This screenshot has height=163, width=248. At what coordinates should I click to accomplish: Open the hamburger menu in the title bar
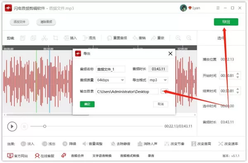click(x=218, y=8)
